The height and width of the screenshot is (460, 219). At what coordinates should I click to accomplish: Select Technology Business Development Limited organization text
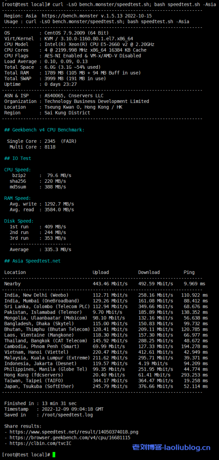(x=97, y=101)
